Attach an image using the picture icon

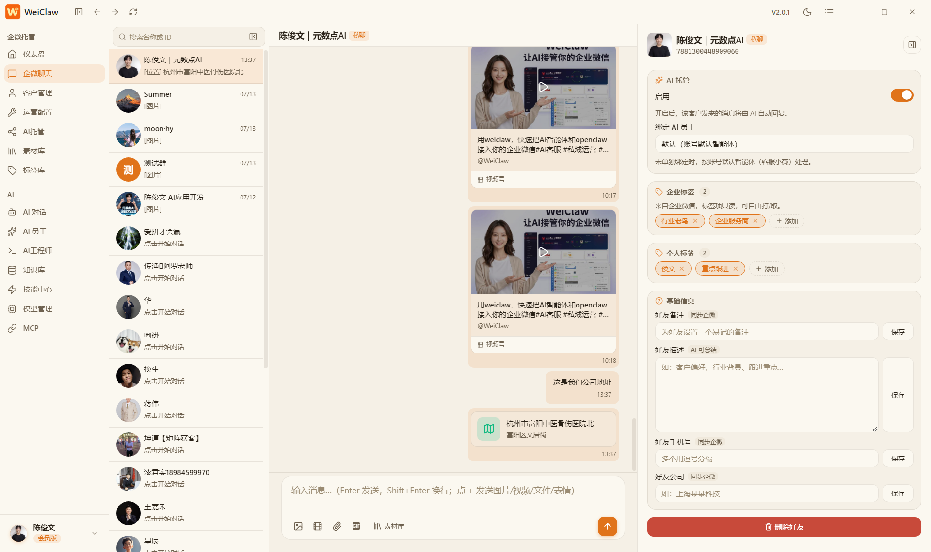(298, 526)
